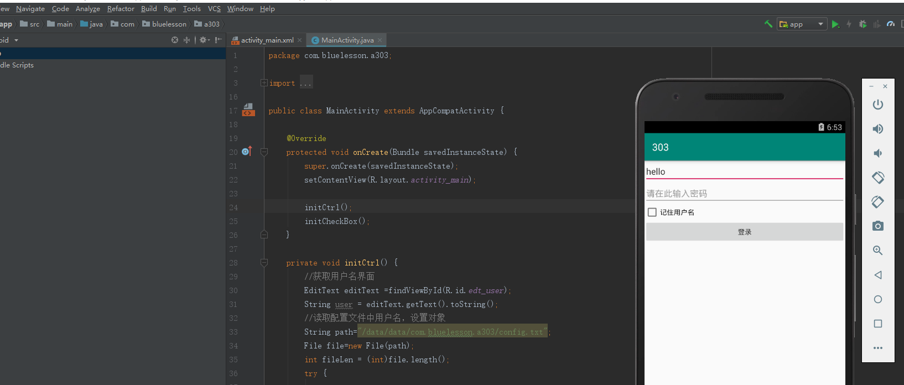Viewport: 904px width, 385px height.
Task: Take an emulator screenshot with camera icon
Action: point(878,226)
